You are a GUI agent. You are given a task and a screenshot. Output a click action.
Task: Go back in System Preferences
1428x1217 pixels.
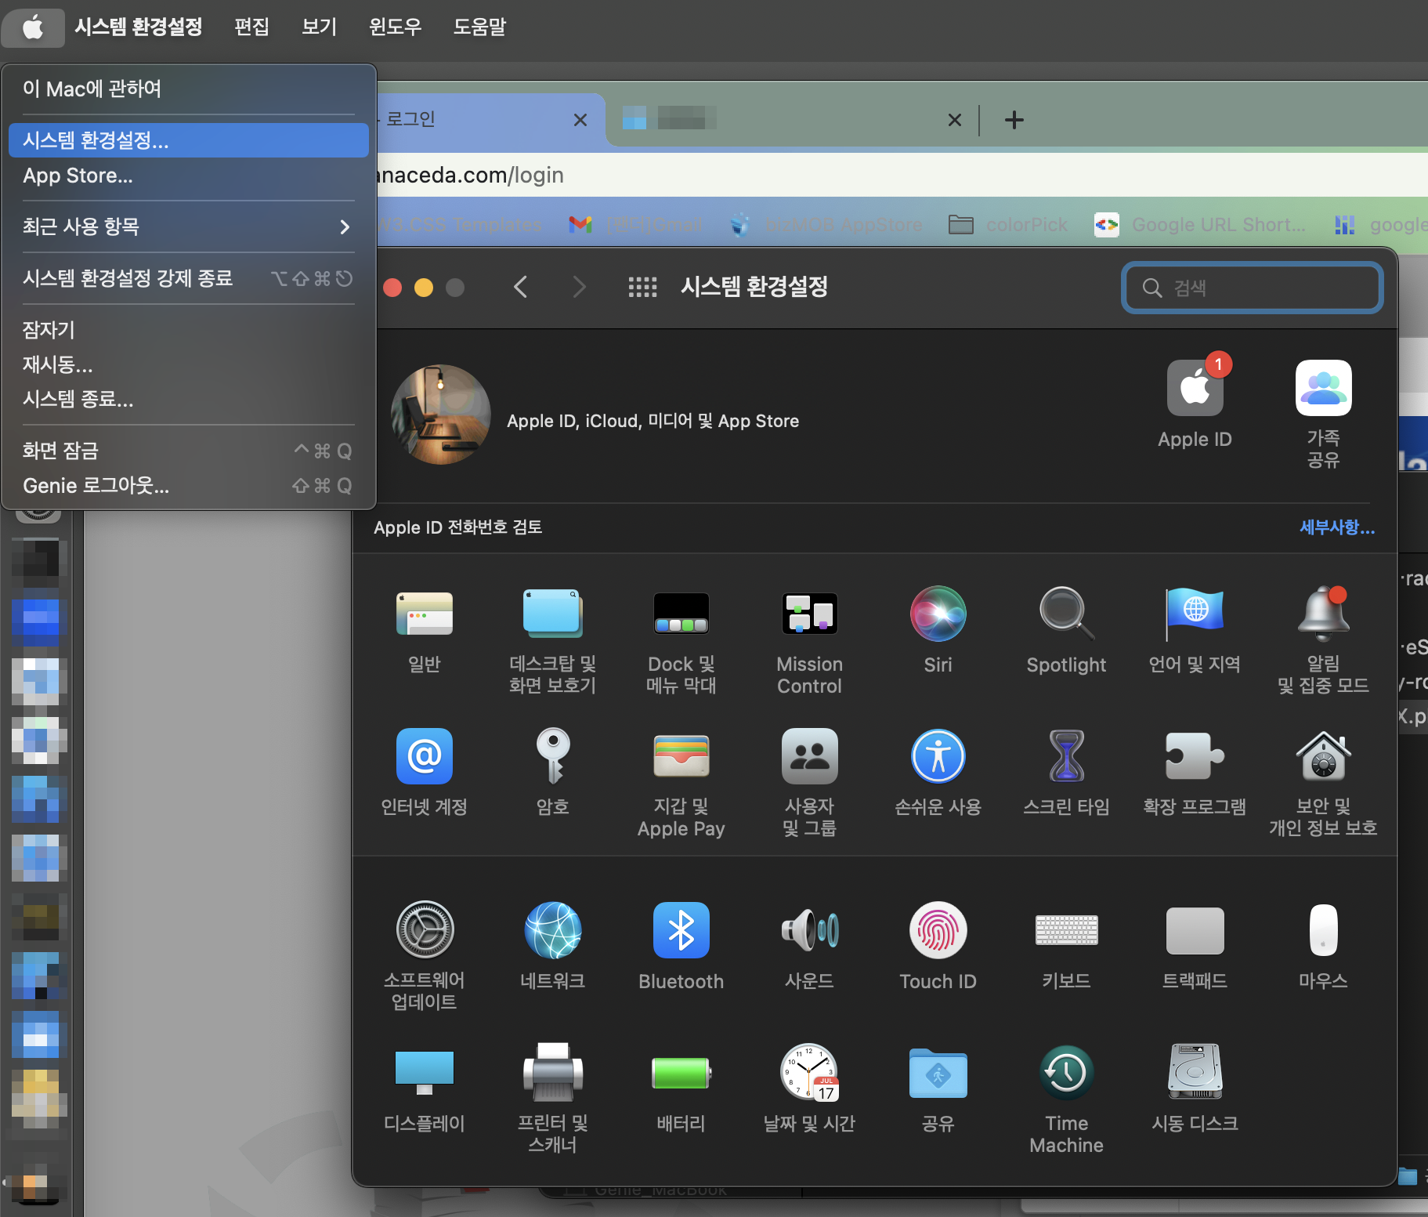point(521,287)
